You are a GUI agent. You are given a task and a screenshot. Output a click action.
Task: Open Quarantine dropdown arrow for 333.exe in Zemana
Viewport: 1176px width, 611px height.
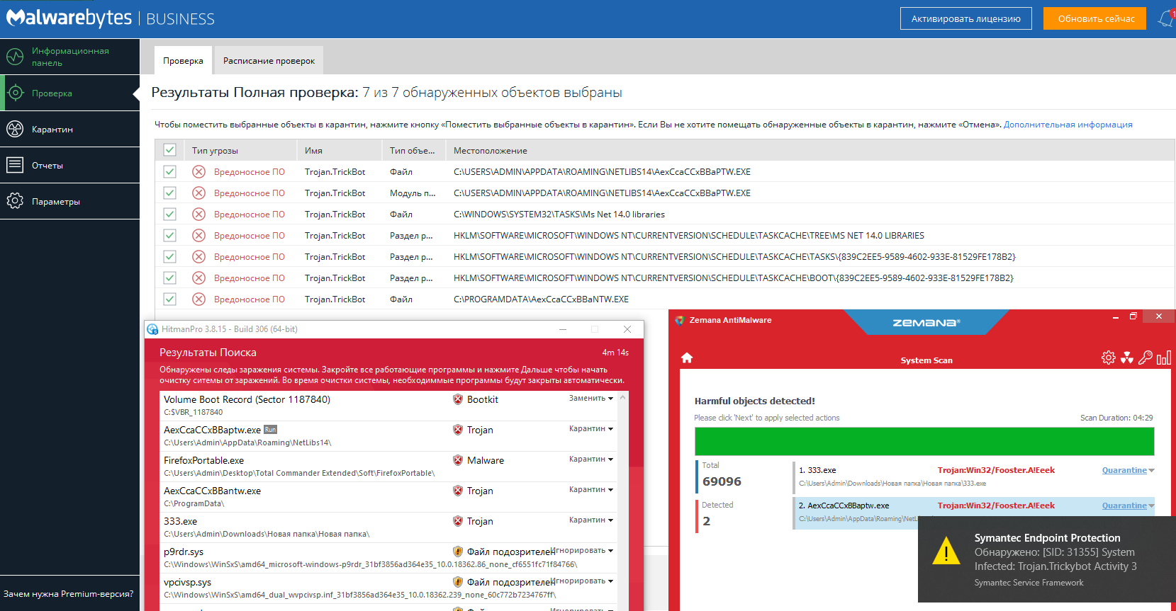(1151, 471)
